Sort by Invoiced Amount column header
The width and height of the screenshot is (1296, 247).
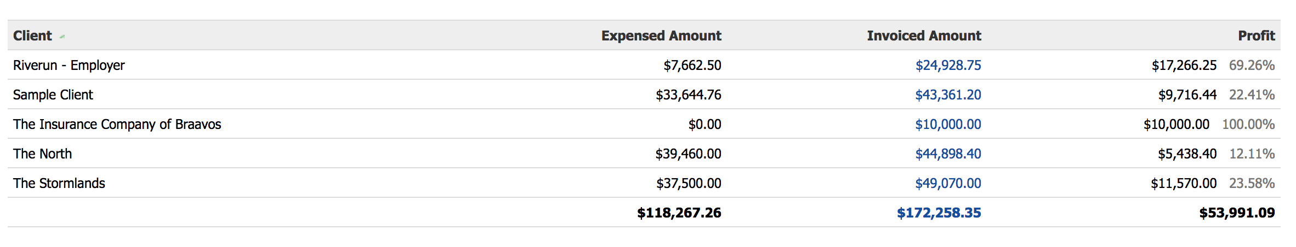pyautogui.click(x=924, y=36)
